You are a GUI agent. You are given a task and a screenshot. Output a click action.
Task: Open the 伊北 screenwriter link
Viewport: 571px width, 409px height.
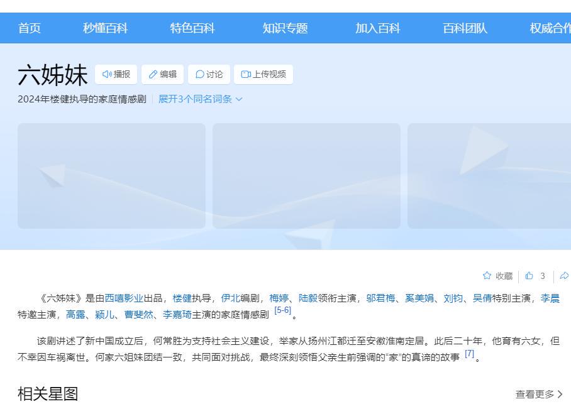(x=231, y=298)
